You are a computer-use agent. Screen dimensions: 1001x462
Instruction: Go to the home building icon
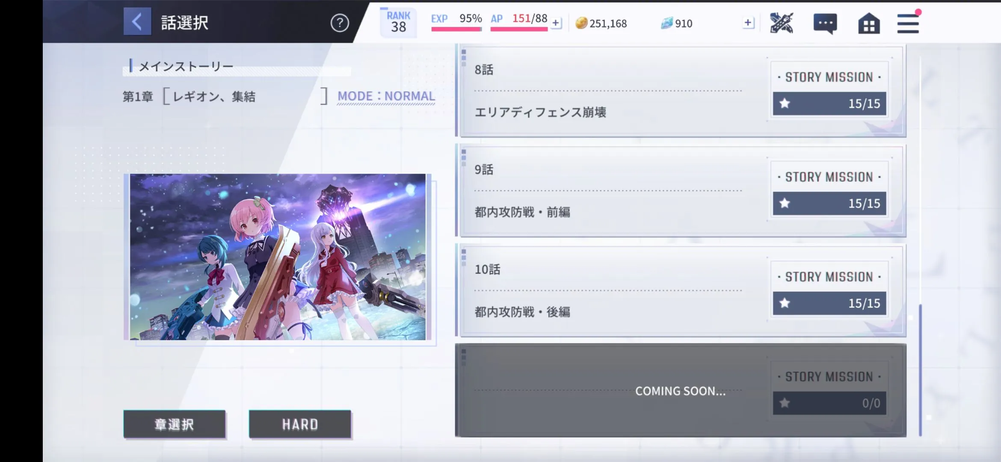pos(869,23)
